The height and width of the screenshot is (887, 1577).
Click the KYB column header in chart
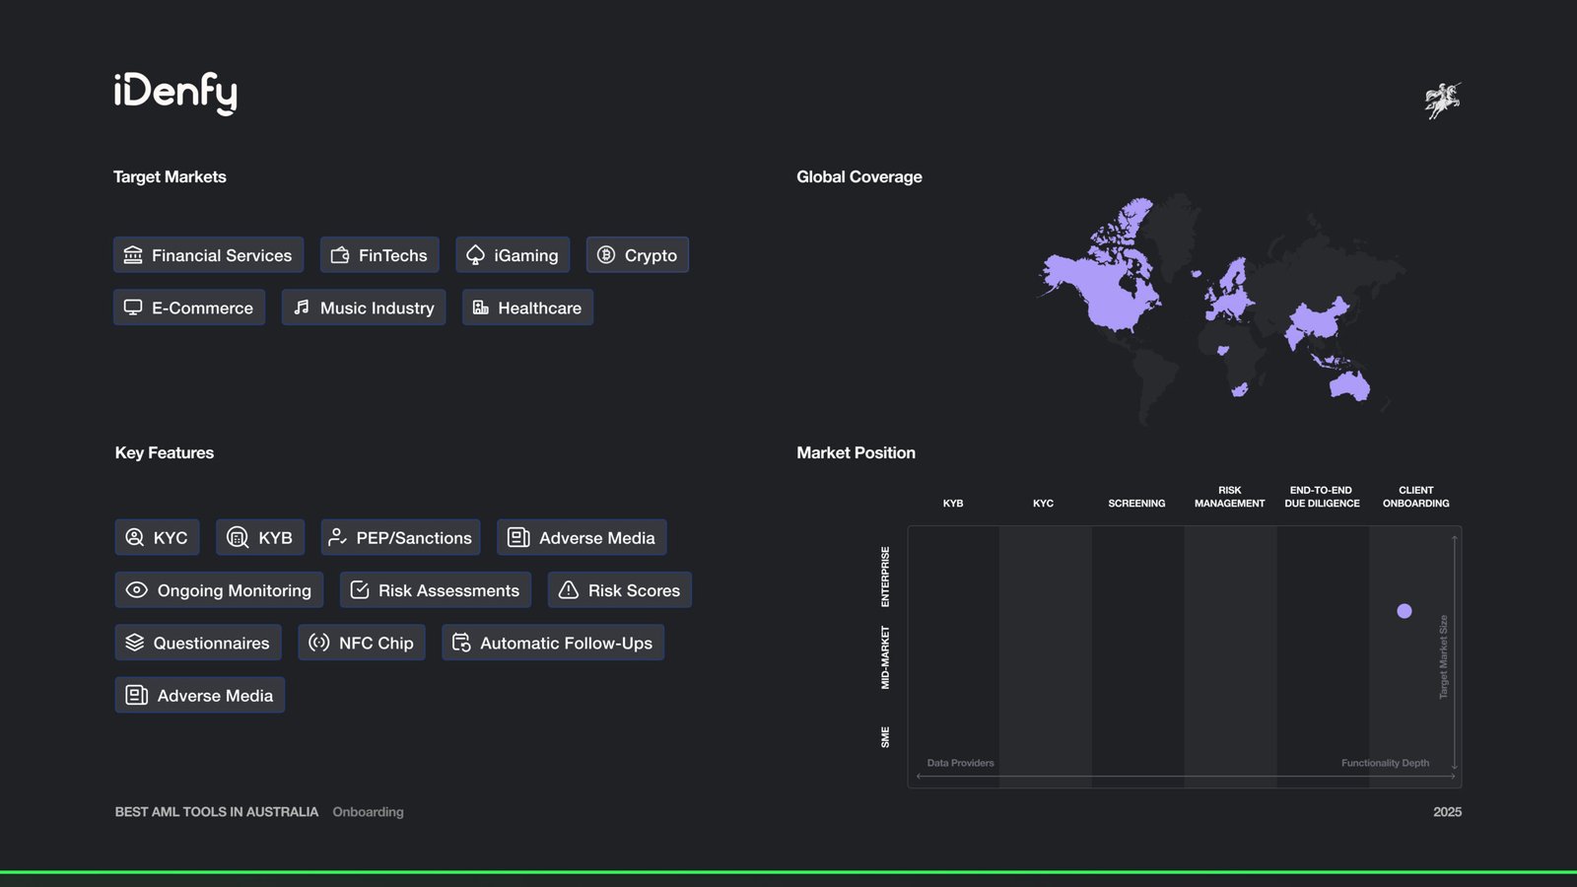[953, 503]
